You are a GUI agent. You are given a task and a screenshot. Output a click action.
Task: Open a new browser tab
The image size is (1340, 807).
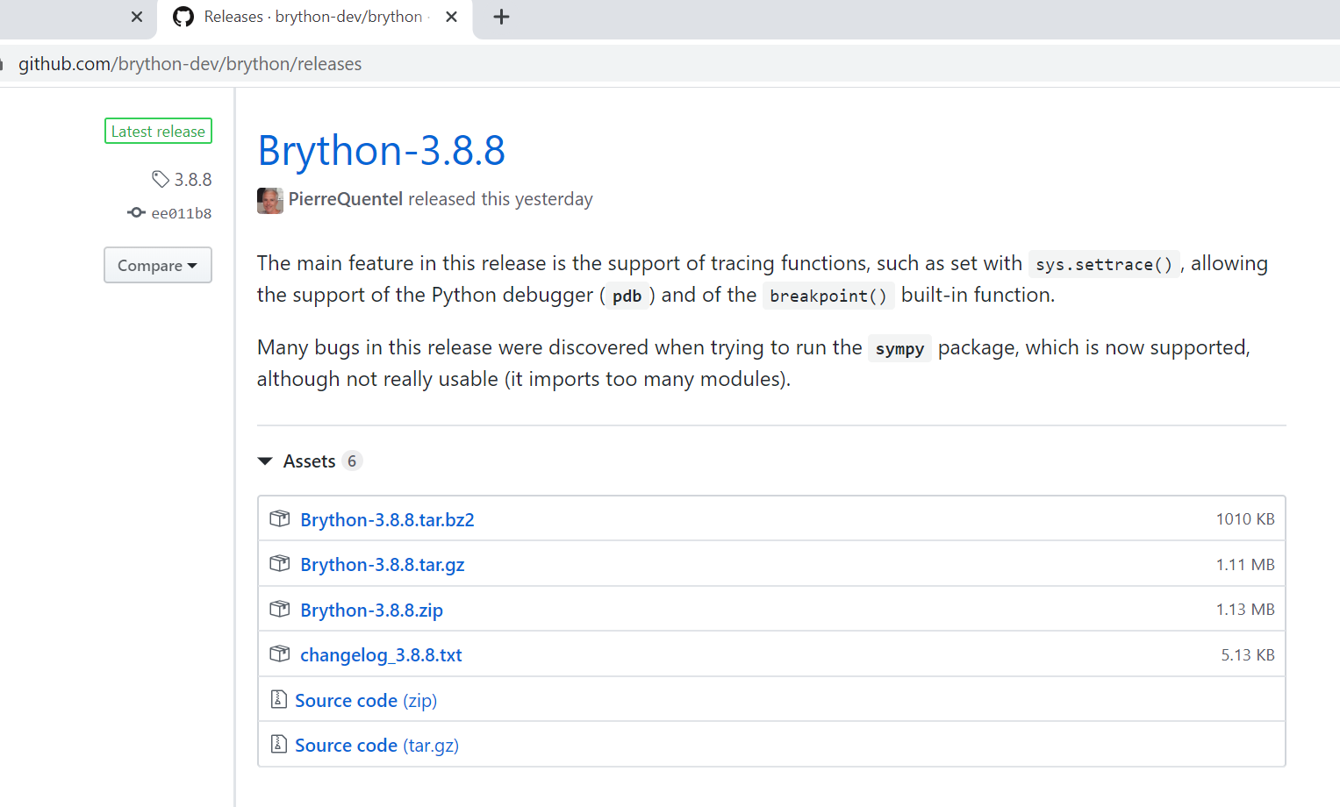click(x=501, y=17)
